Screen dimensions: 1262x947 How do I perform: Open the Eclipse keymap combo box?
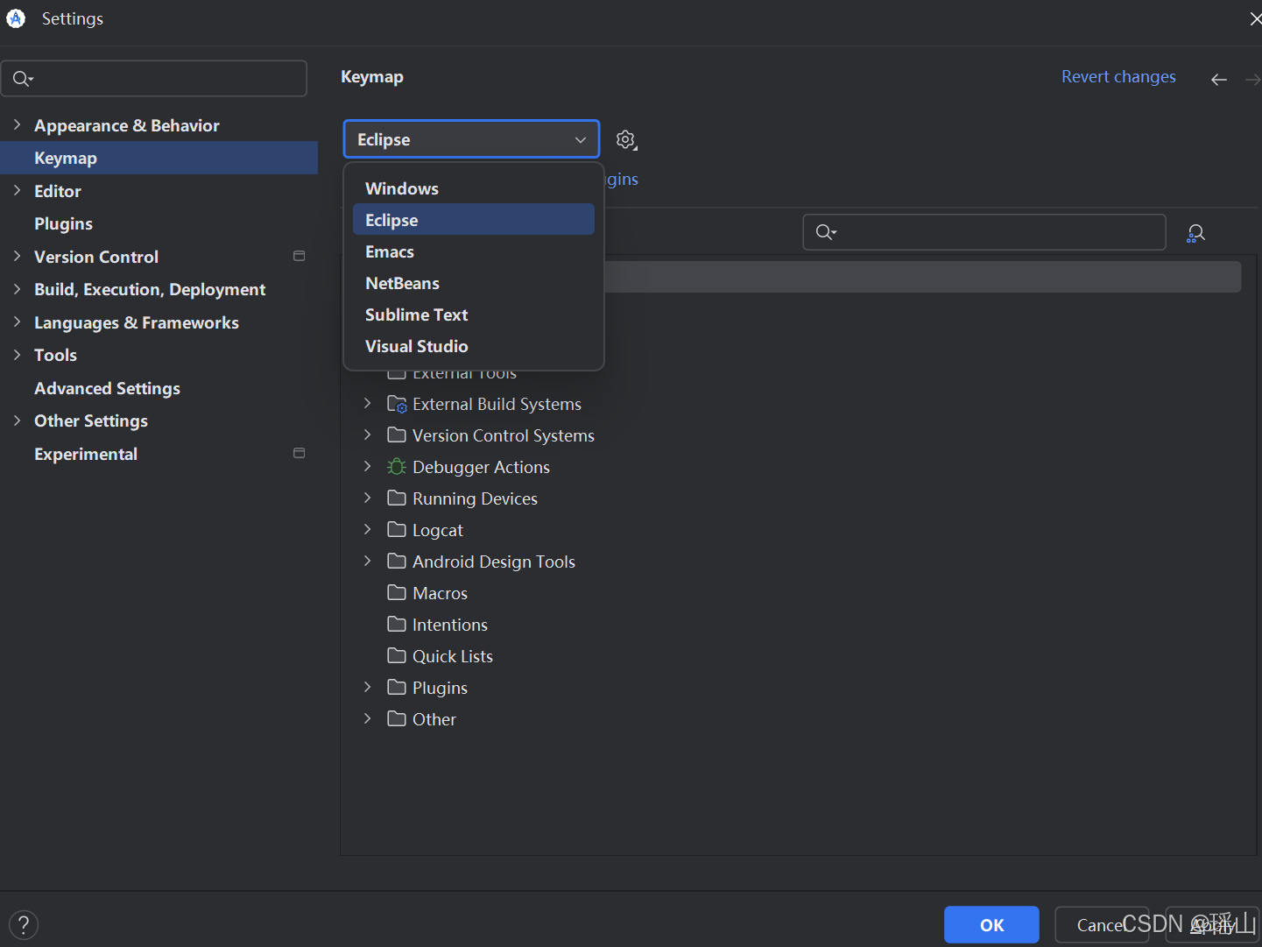pyautogui.click(x=471, y=139)
